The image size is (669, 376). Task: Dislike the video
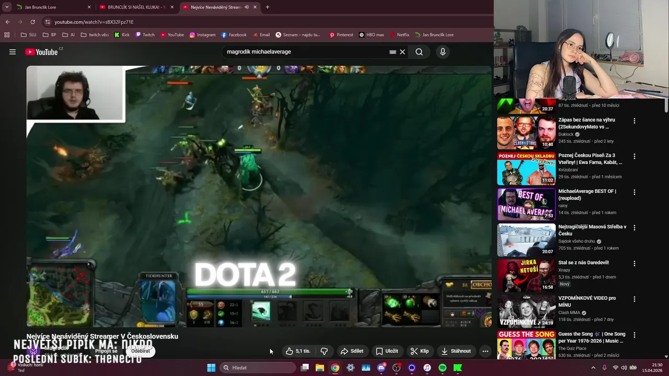click(324, 351)
